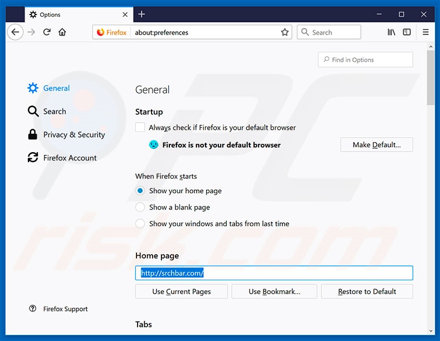Maximize the Firefox window
The image size is (440, 341).
401,14
